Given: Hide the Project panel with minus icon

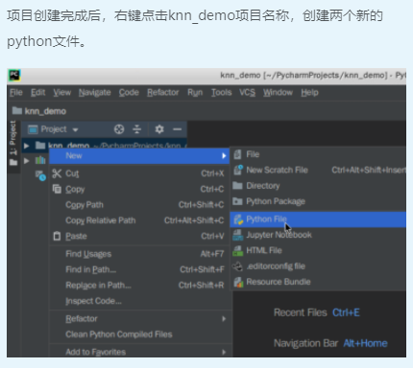Looking at the screenshot, I should pos(177,129).
